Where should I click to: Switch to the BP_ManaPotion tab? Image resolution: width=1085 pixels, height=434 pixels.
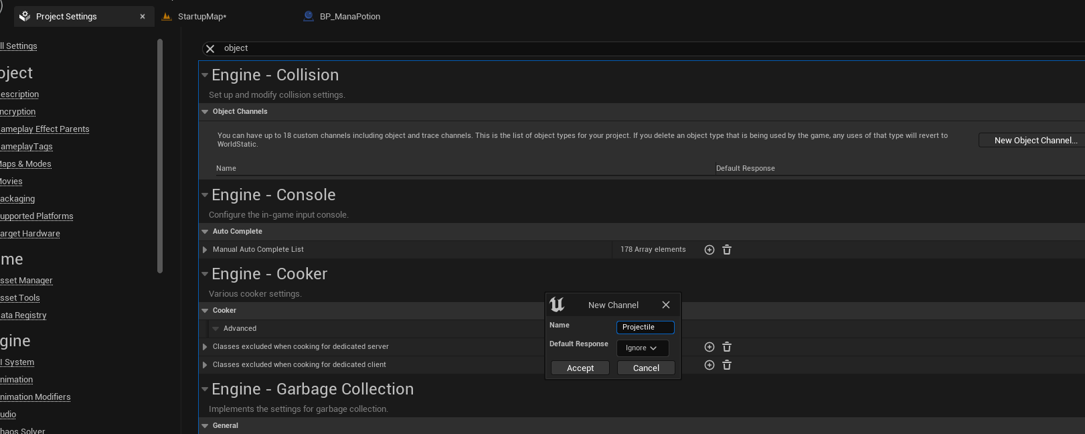click(x=350, y=17)
